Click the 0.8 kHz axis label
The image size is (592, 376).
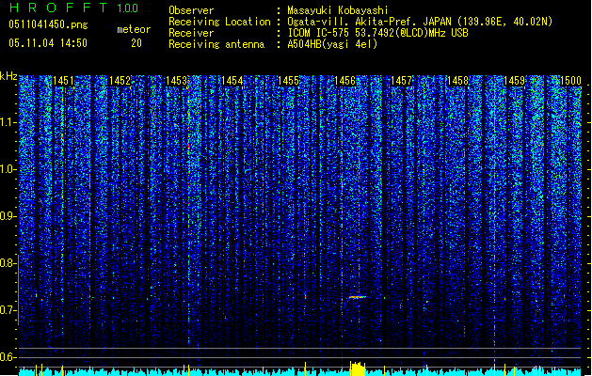coord(8,263)
